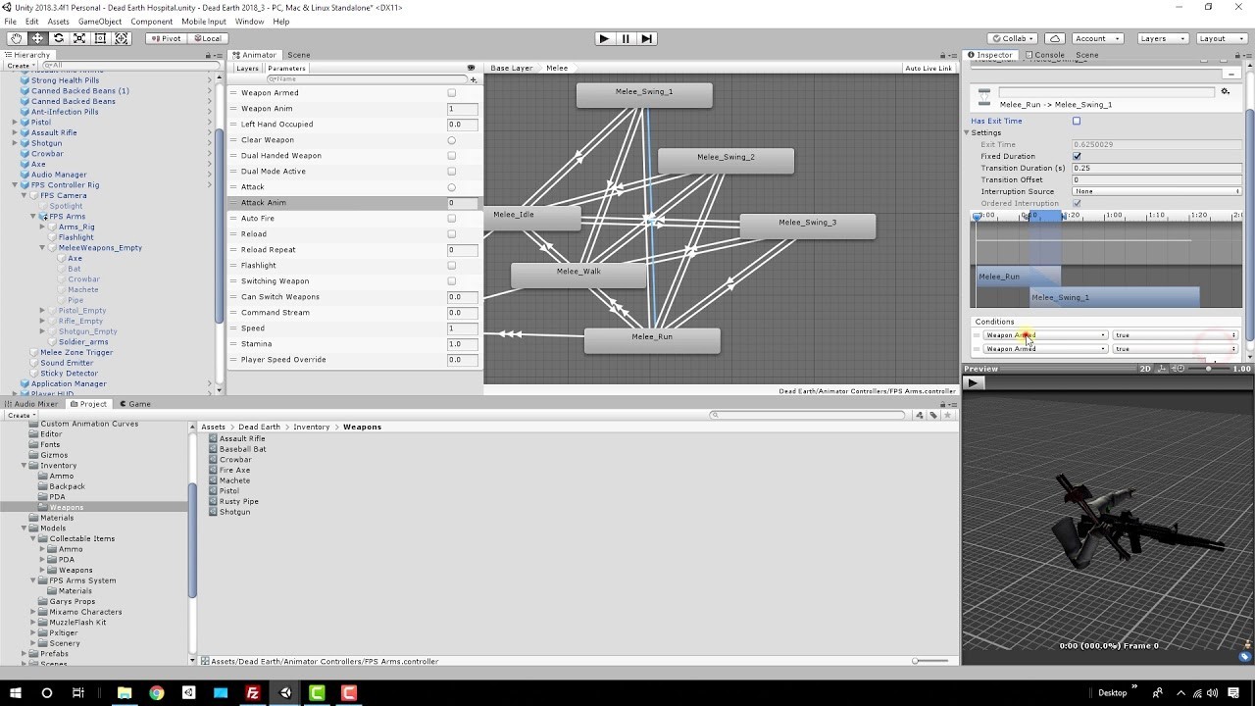Open the GameObject menu
Viewport: 1255px width, 706px height.
pos(100,21)
